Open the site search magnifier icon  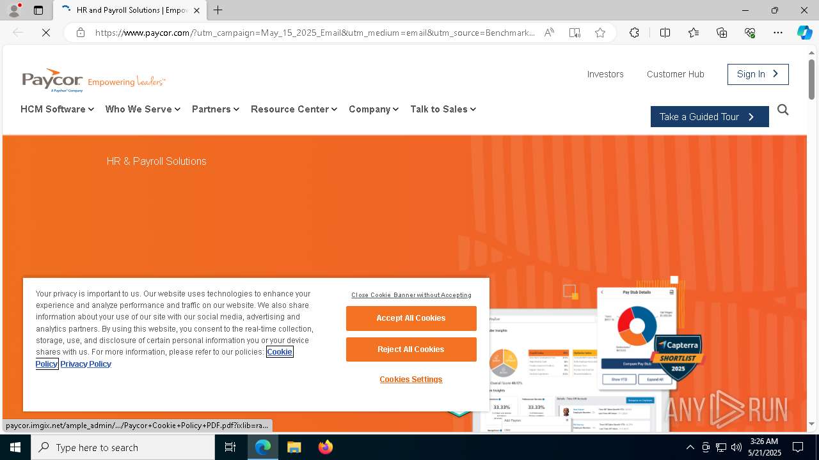[783, 110]
